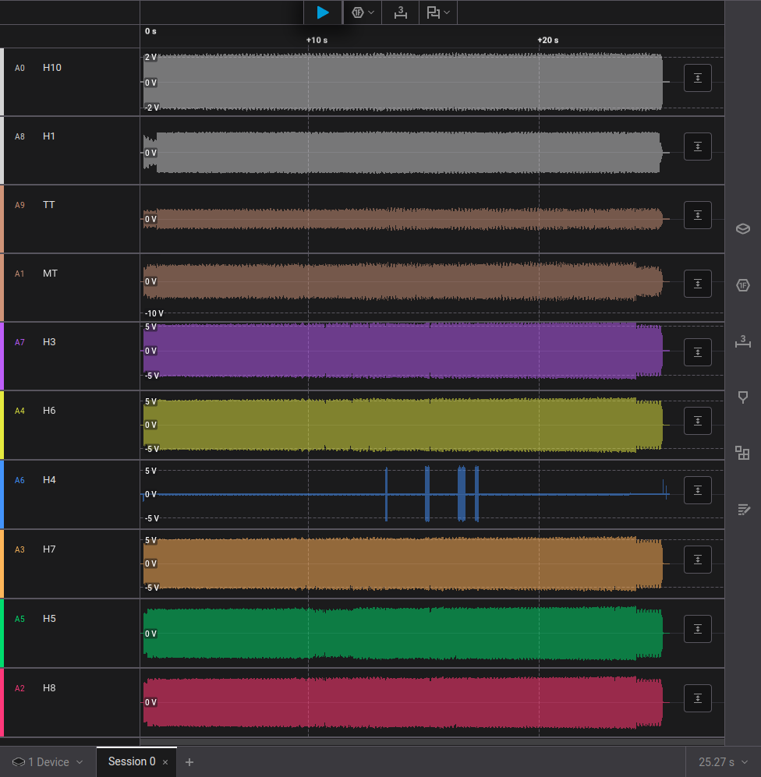
Task: Select the H3 channel label
Action: coord(49,342)
